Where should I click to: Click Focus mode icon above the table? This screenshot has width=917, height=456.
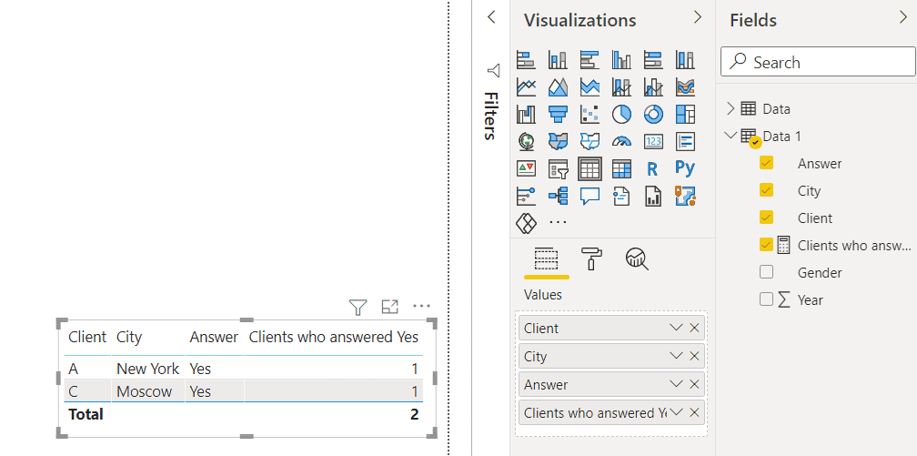(389, 306)
